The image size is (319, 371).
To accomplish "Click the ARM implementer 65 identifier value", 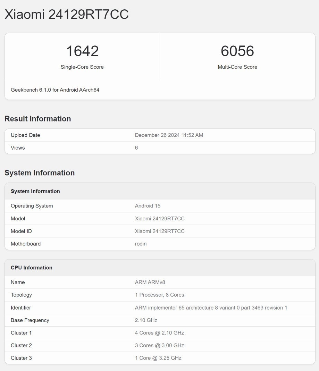I will 211,307.
